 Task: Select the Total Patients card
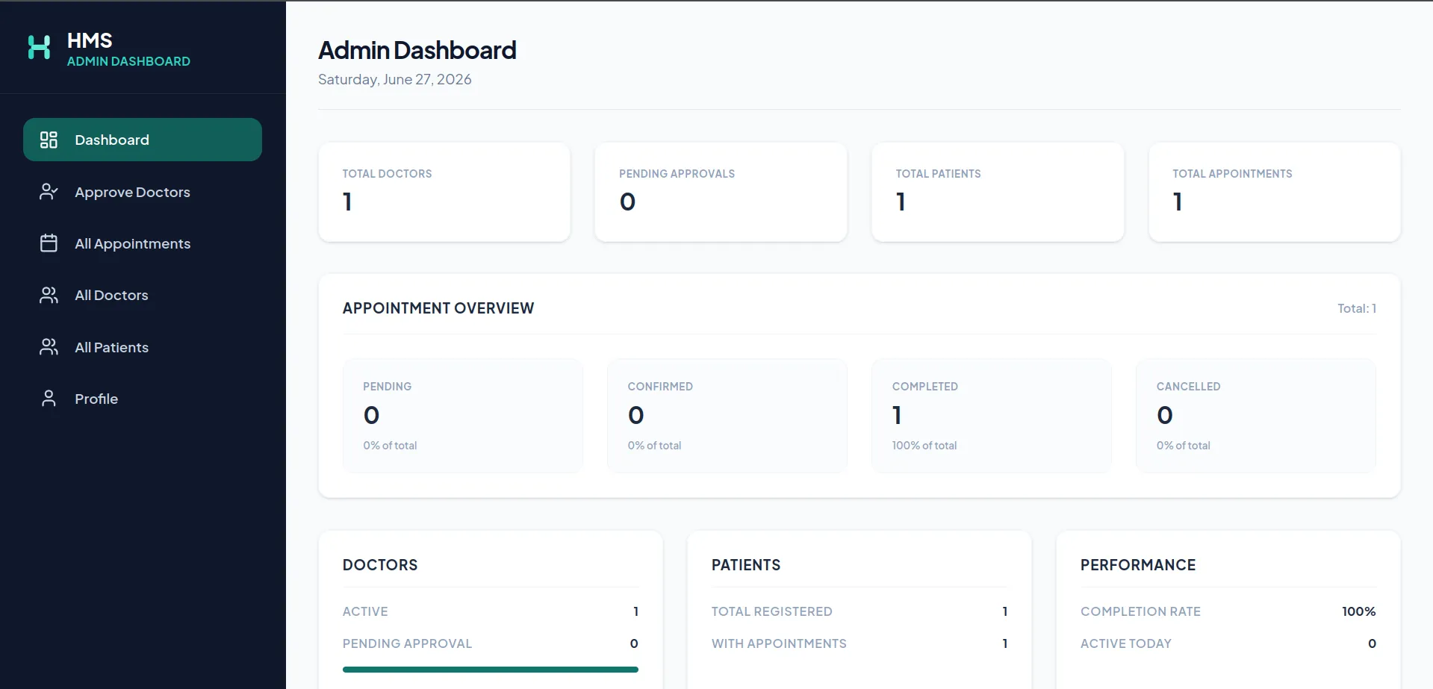pyautogui.click(x=998, y=192)
